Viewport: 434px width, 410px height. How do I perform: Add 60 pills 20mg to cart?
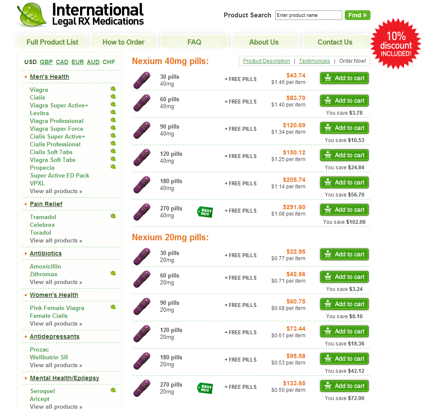[344, 277]
